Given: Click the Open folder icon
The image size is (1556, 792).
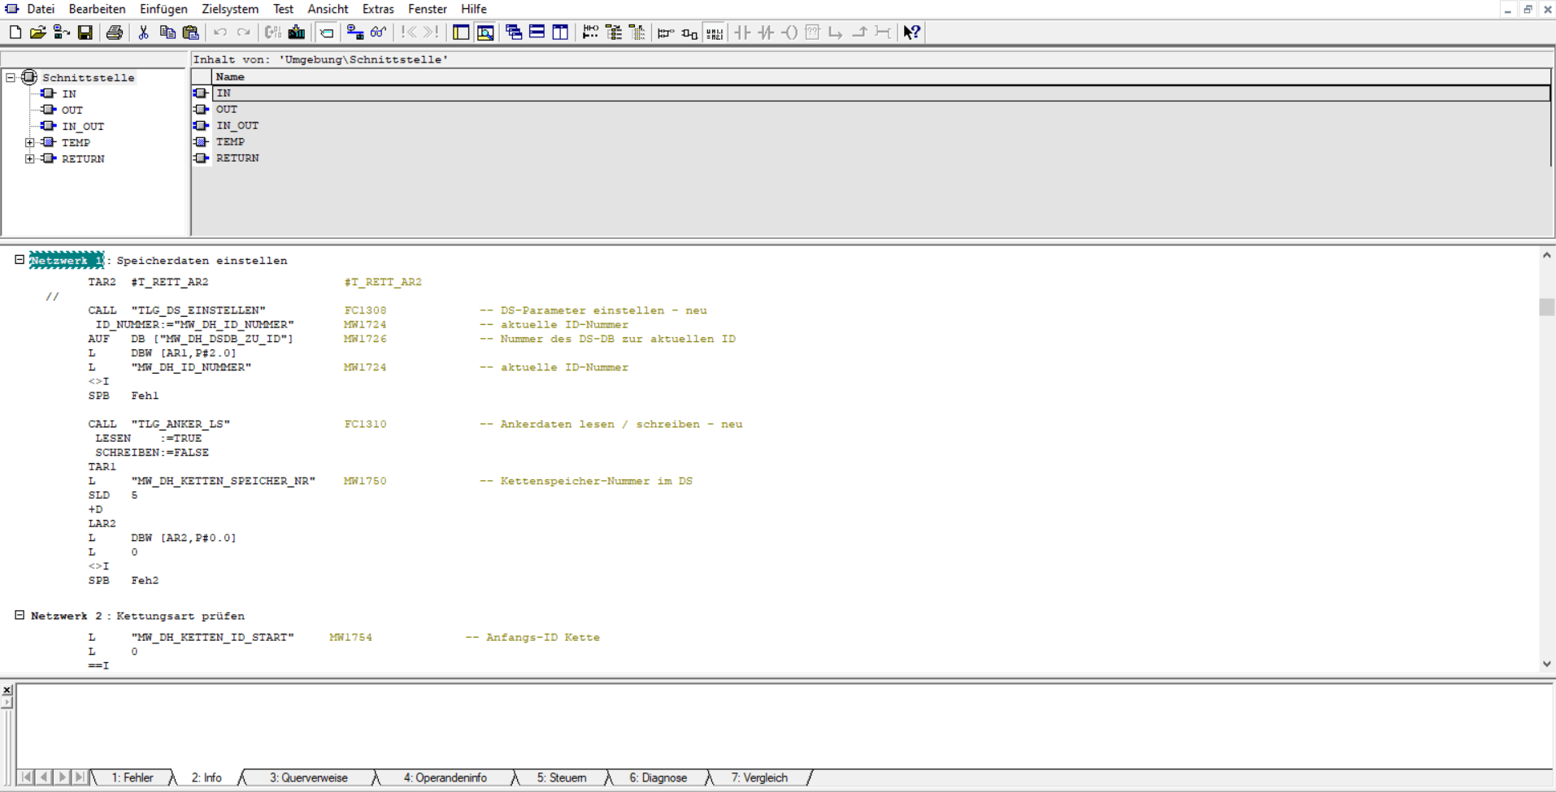Looking at the screenshot, I should tap(37, 32).
